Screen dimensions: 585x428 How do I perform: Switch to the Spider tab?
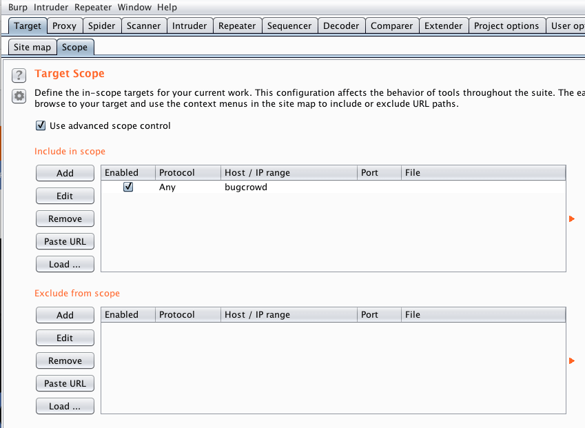101,26
